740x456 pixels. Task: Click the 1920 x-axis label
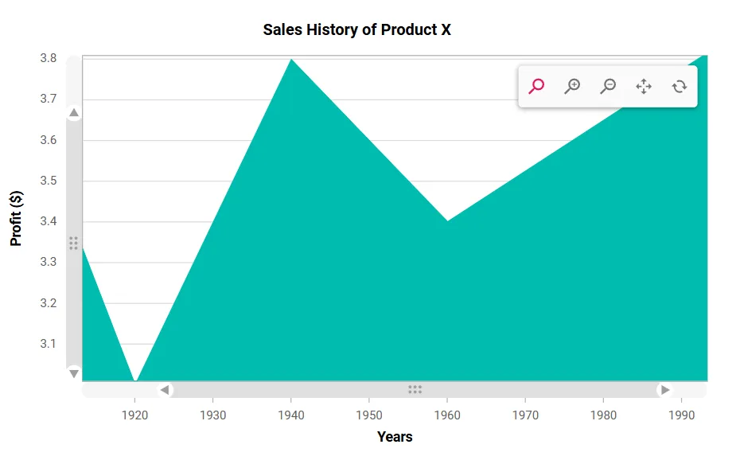(x=135, y=415)
